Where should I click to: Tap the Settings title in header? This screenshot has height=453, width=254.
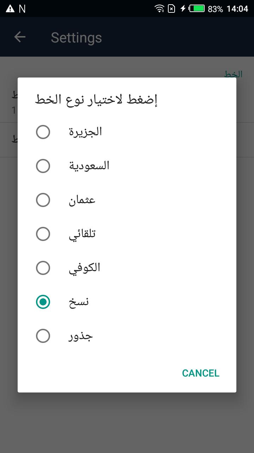click(76, 38)
